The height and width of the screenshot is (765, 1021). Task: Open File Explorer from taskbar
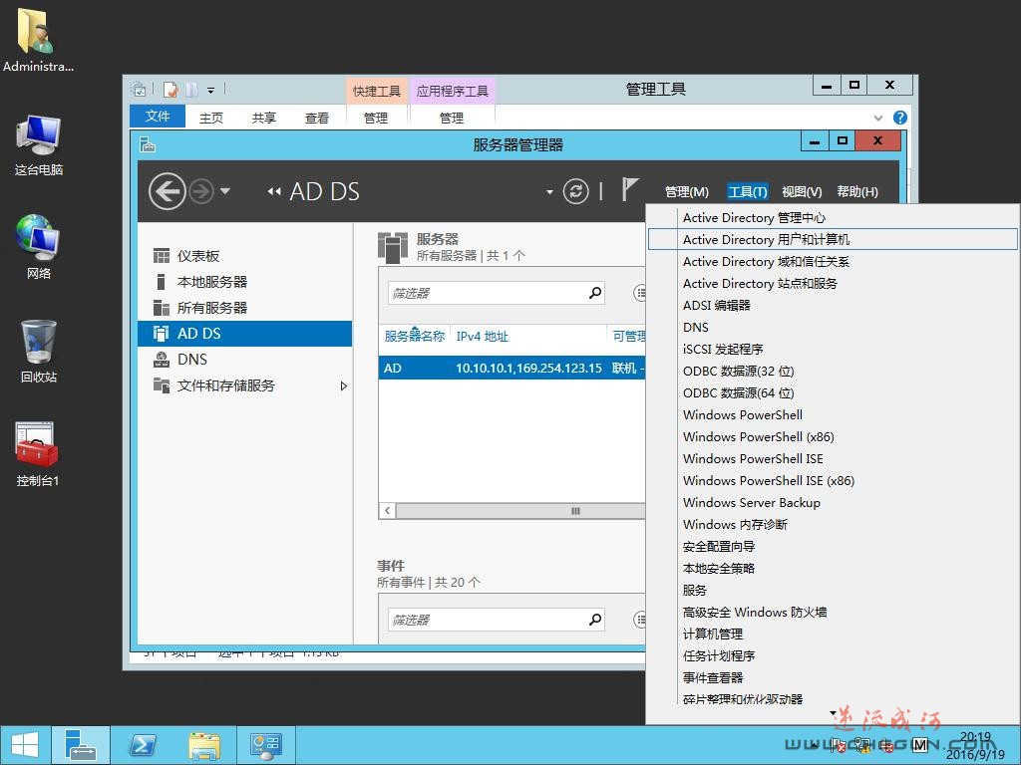click(203, 745)
